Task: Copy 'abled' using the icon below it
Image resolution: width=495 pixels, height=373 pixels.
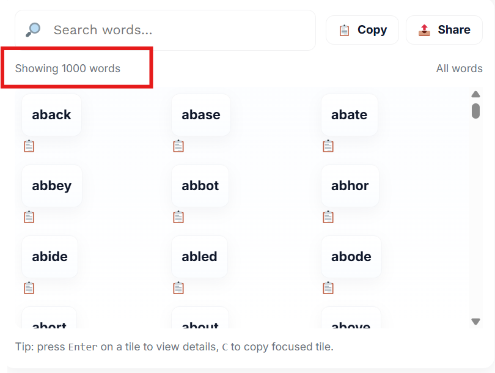Action: coord(178,288)
